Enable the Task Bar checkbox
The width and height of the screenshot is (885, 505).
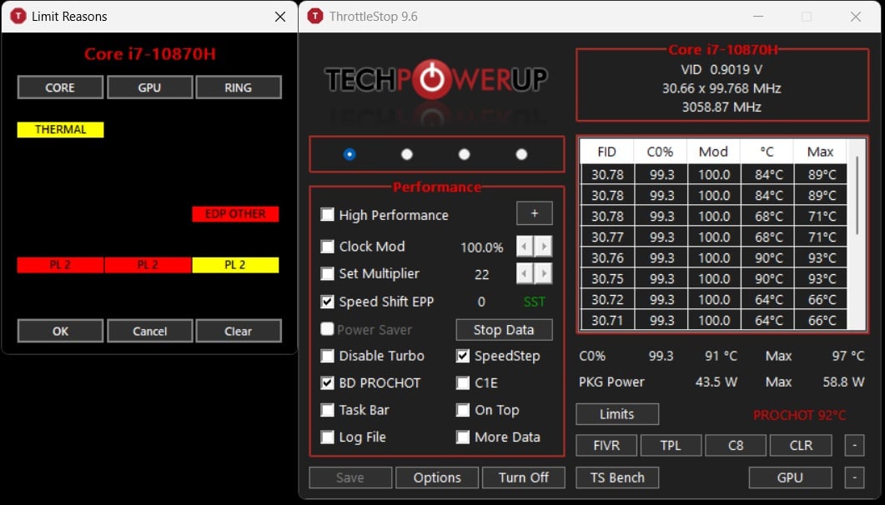327,410
